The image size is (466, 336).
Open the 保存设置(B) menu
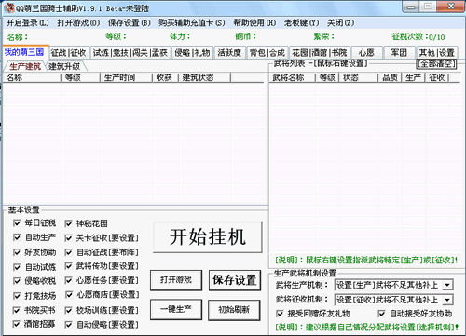(130, 23)
